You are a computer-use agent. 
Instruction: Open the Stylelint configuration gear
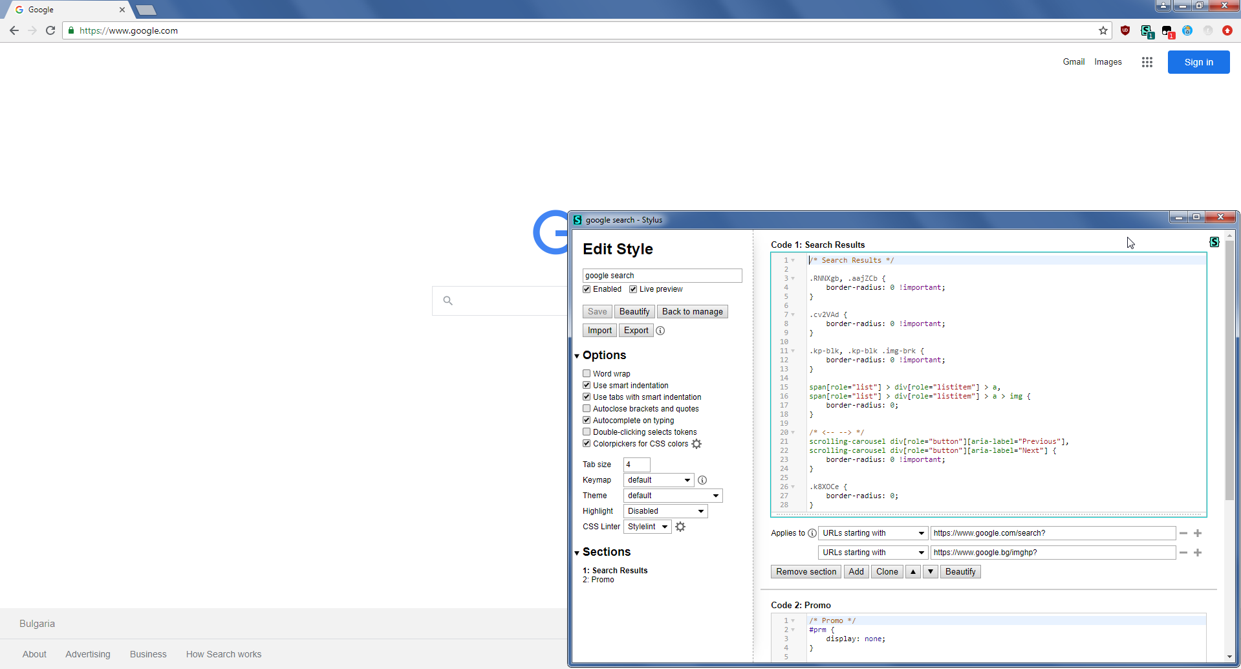tap(680, 527)
